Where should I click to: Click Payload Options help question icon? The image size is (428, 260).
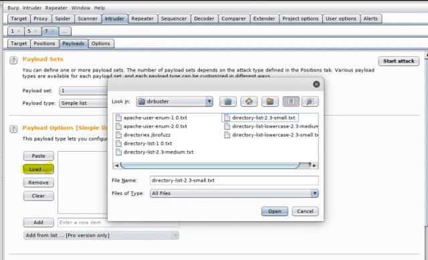pos(13,129)
